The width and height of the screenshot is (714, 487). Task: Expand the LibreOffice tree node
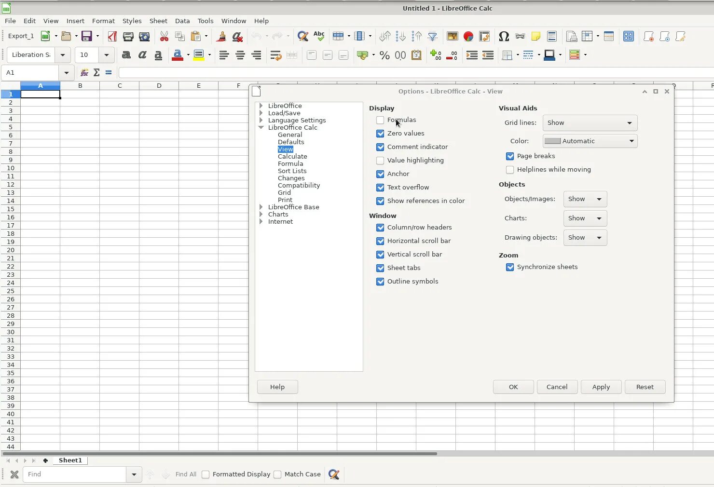[261, 106]
